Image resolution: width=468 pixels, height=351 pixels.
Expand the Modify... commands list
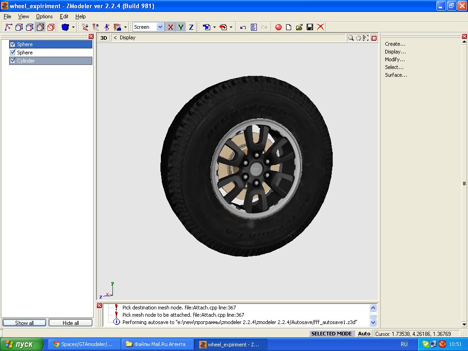click(x=394, y=59)
